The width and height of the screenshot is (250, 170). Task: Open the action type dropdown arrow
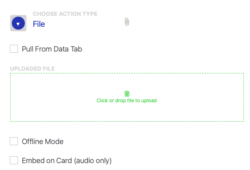click(x=18, y=23)
